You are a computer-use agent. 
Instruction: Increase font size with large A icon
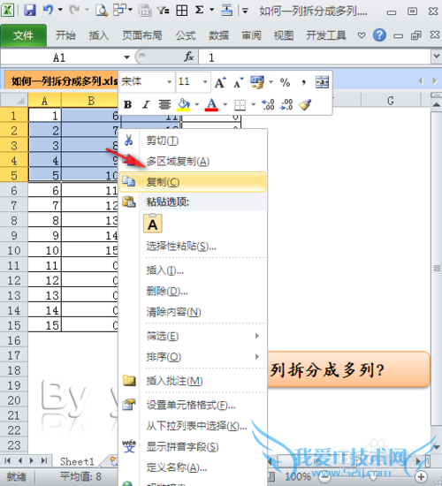[220, 82]
